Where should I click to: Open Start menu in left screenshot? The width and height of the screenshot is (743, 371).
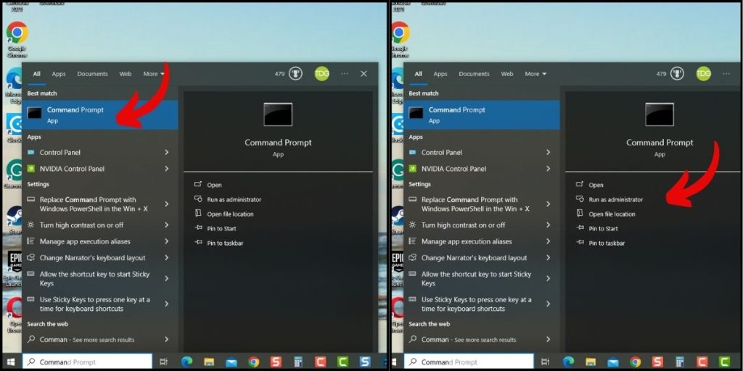10,362
